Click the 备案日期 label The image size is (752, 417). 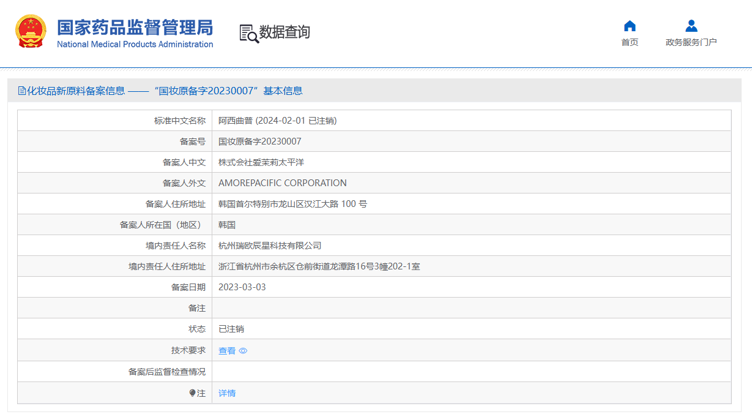tap(188, 287)
